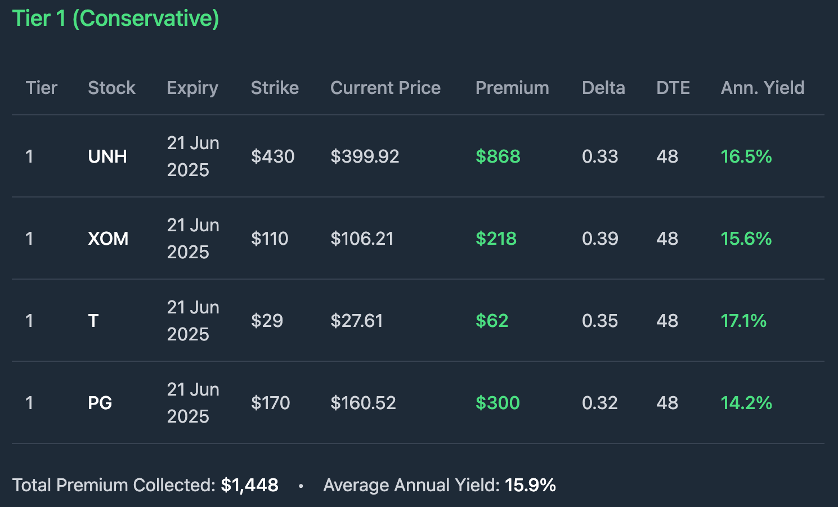This screenshot has width=838, height=507.
Task: Click the $160.52 current price for PG
Action: pyautogui.click(x=363, y=403)
